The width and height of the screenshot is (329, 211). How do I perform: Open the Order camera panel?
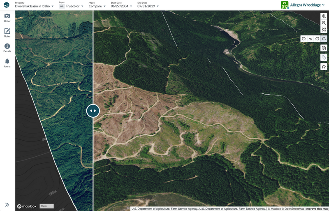pos(7,17)
